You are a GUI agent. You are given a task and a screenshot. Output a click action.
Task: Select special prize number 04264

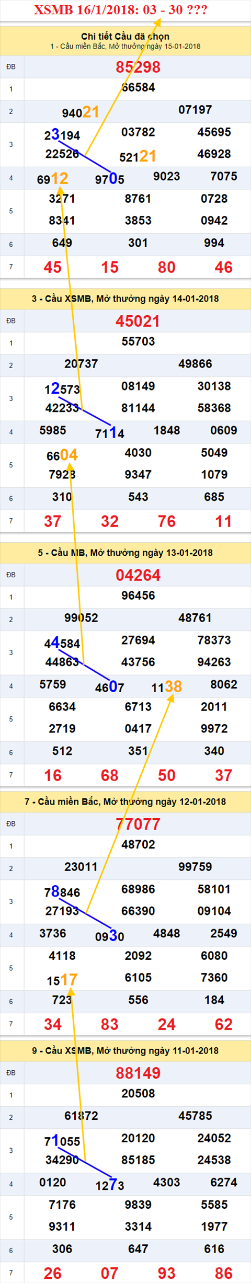[138, 575]
